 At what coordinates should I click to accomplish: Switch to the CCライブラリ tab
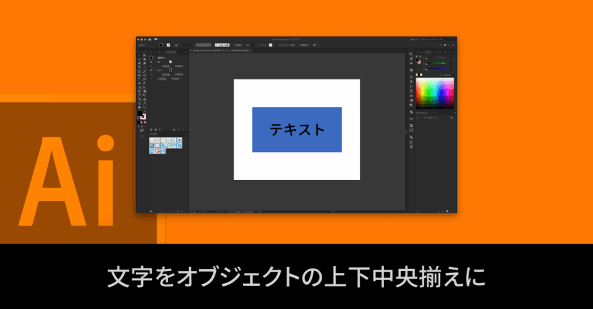coord(156,52)
